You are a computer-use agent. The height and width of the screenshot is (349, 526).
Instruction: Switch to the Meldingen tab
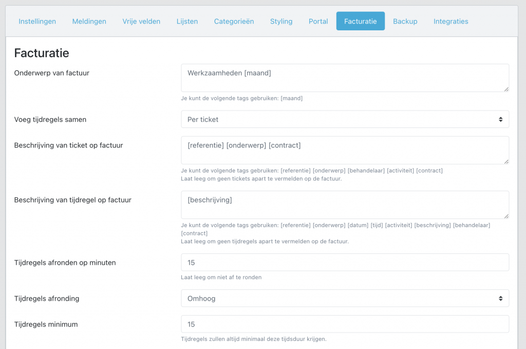pos(89,21)
